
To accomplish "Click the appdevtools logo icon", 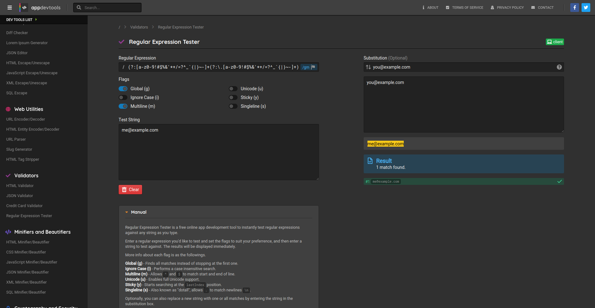I will tap(24, 8).
